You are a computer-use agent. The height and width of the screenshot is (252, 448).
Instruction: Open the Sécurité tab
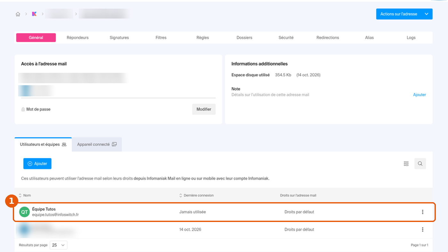pos(286,38)
